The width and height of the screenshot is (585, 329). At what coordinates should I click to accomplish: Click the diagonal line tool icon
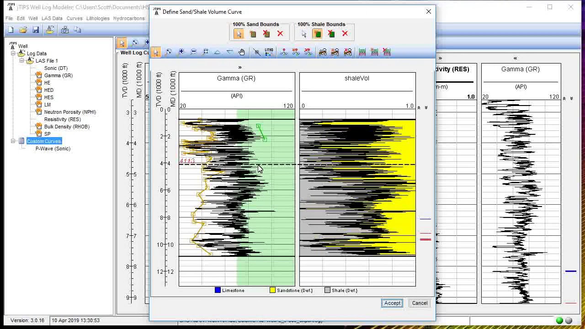257,52
